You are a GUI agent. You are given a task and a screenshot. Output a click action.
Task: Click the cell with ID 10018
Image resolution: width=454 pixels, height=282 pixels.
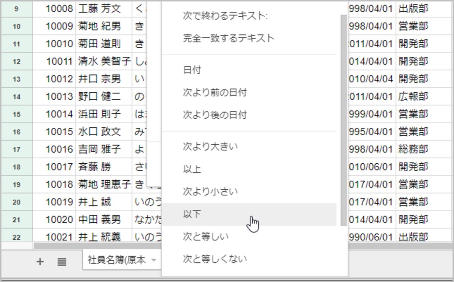(x=54, y=184)
